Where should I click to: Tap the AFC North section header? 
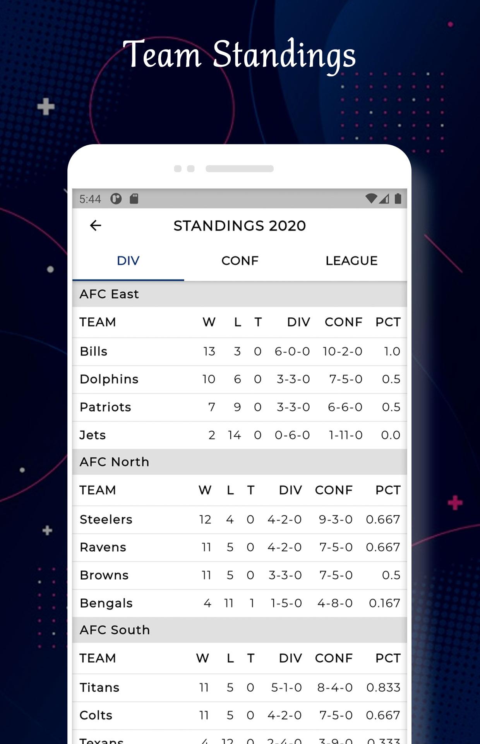pos(240,462)
